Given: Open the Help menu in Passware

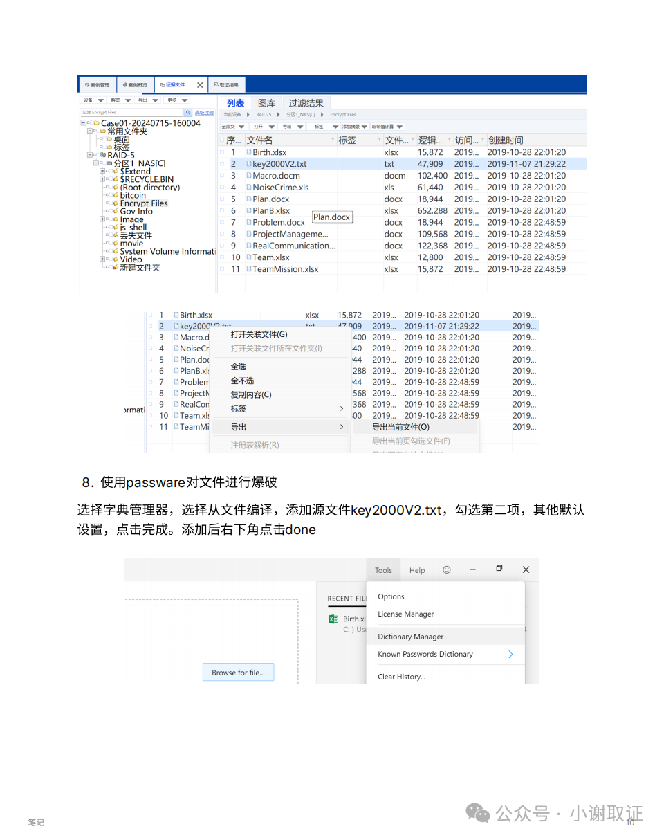Looking at the screenshot, I should pyautogui.click(x=417, y=570).
